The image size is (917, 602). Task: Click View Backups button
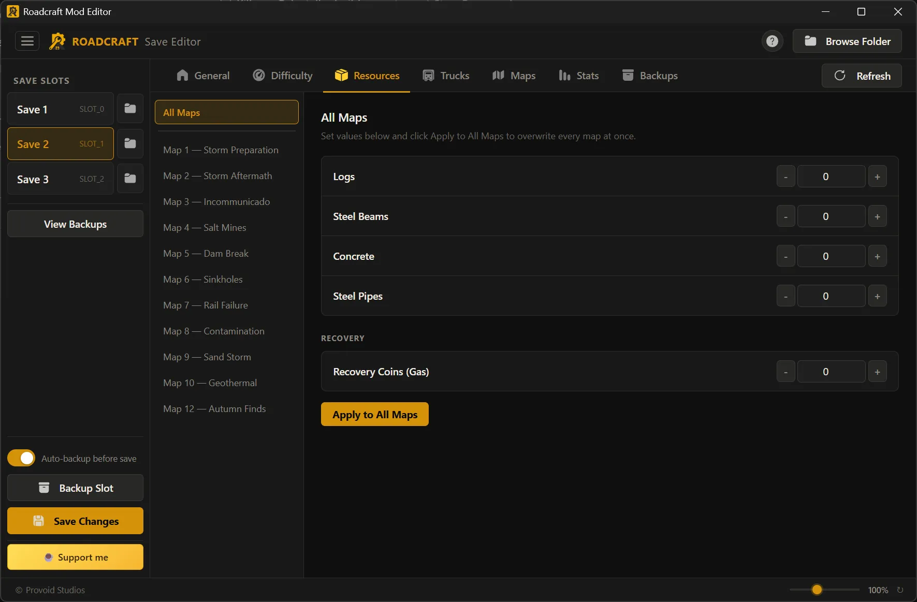pyautogui.click(x=75, y=224)
